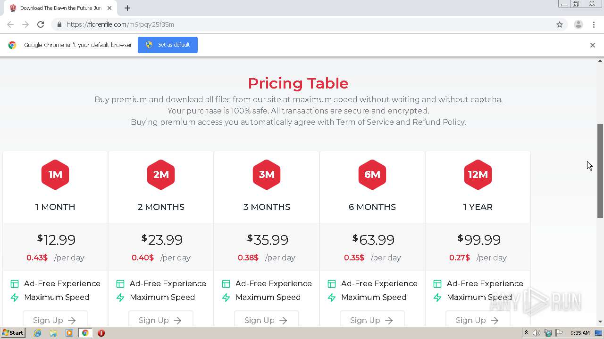Open a new browser tab
The width and height of the screenshot is (604, 339).
pos(127,8)
